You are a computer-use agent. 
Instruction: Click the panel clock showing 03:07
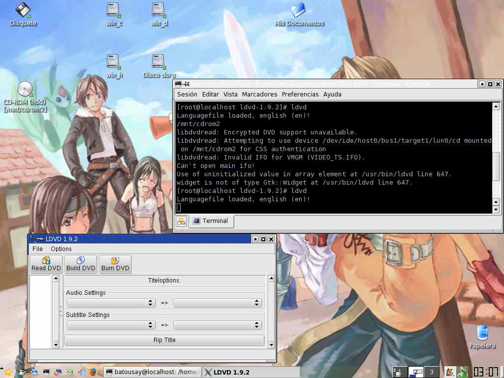point(486,372)
